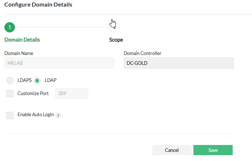Go to step 2 circle in wizard
Image resolution: width=252 pixels, height=161 pixels.
coord(114,27)
